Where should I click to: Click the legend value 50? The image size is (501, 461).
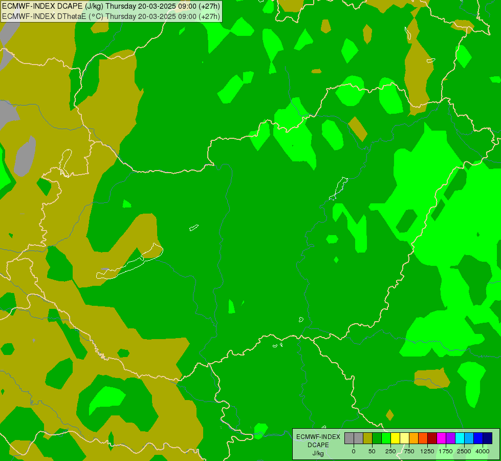pos(372,451)
